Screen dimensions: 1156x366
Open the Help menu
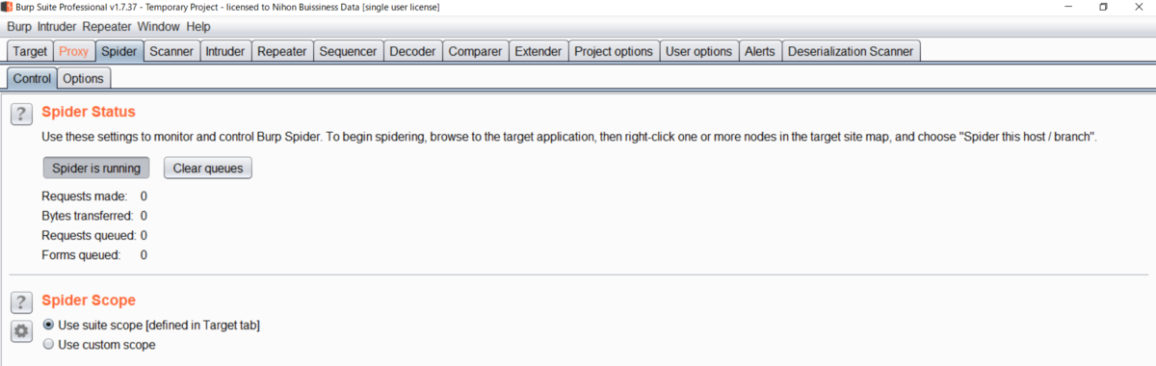(x=198, y=27)
